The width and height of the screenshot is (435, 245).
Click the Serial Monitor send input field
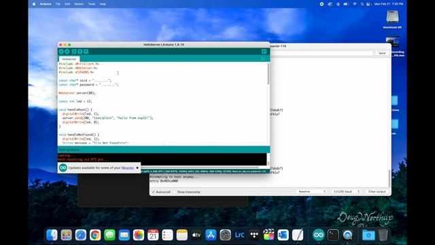pos(321,53)
